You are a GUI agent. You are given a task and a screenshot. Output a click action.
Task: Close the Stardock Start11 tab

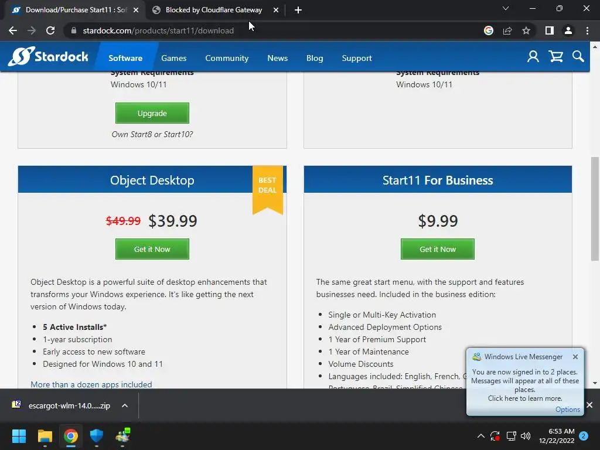[x=136, y=10]
